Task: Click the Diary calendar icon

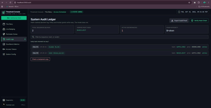Action: 4,24
